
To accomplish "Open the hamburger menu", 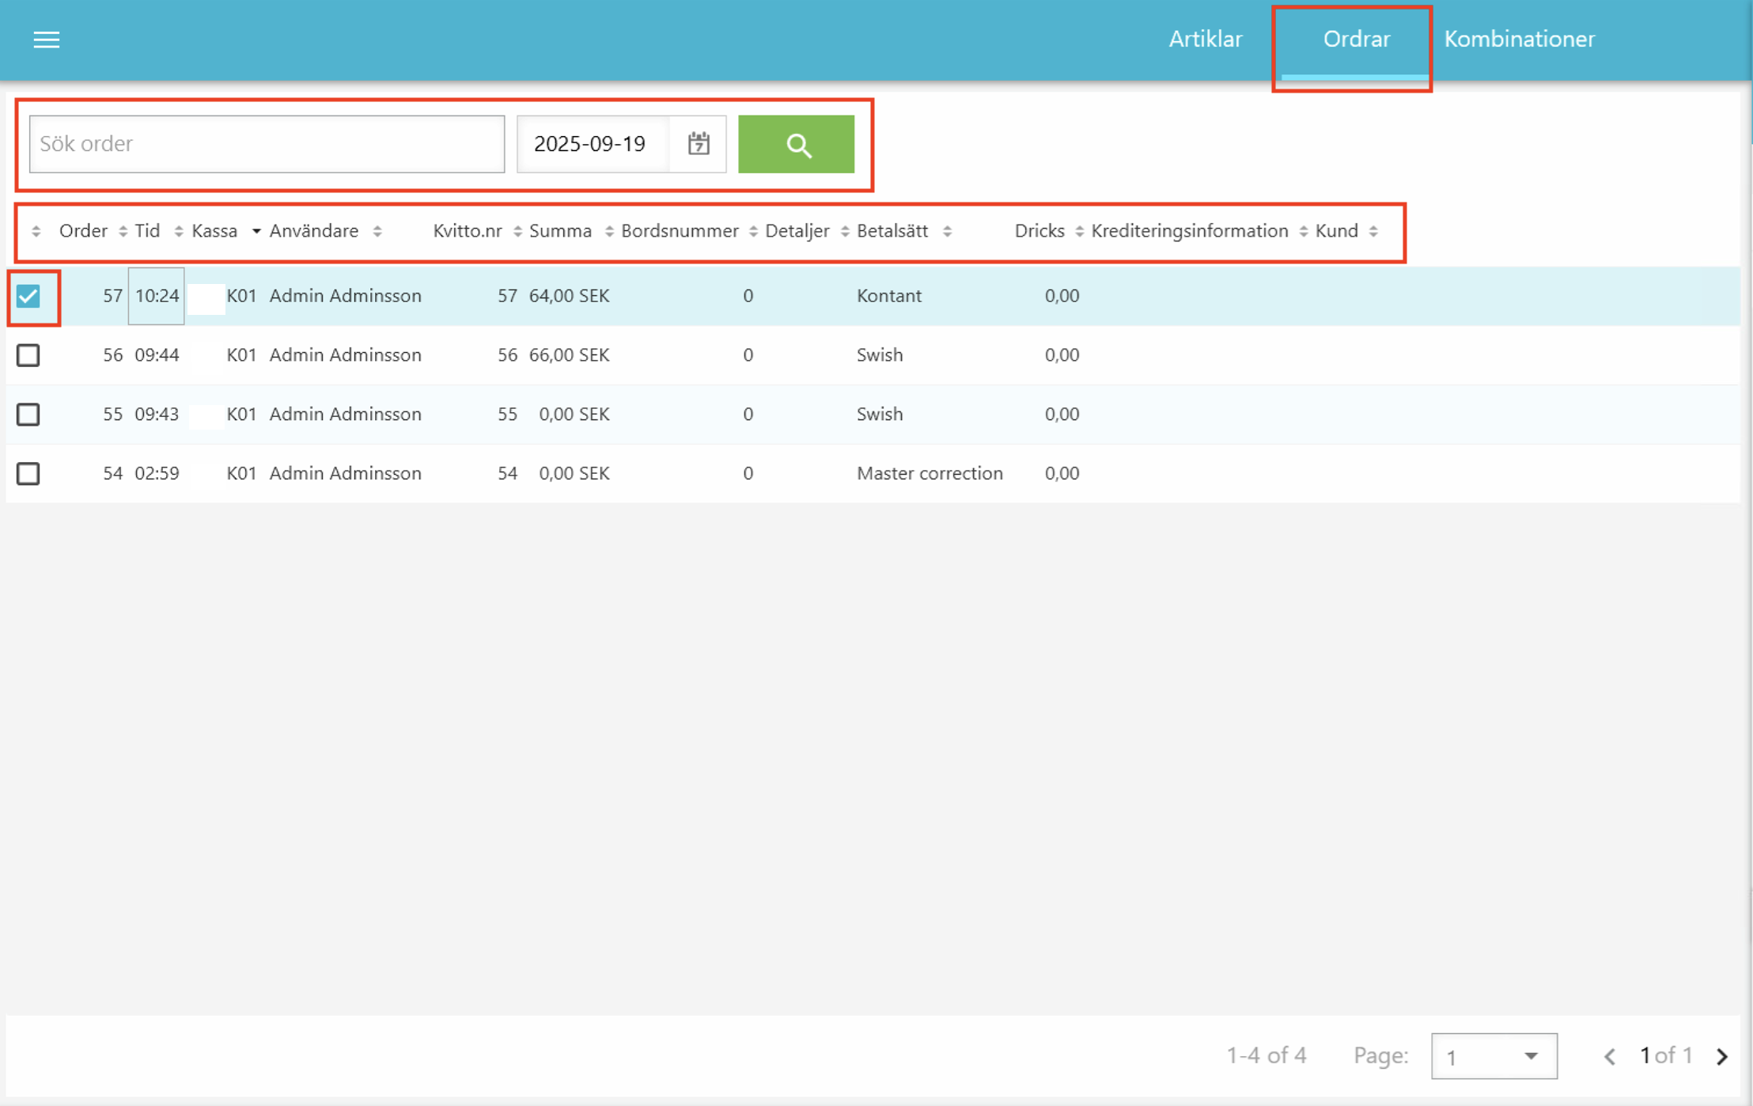I will point(46,40).
